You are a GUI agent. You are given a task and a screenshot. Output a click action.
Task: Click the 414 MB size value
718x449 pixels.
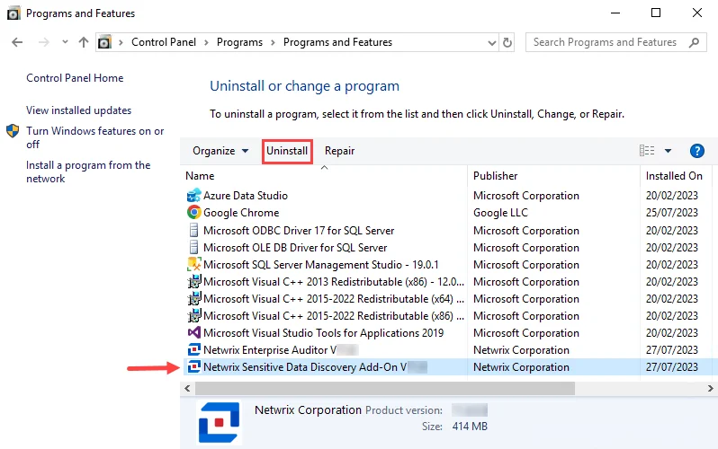(x=470, y=427)
